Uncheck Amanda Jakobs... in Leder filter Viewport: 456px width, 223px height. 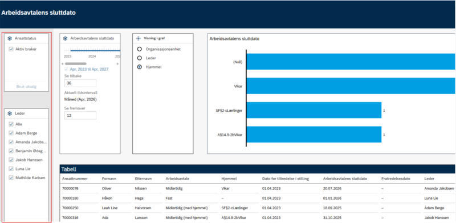(x=11, y=142)
